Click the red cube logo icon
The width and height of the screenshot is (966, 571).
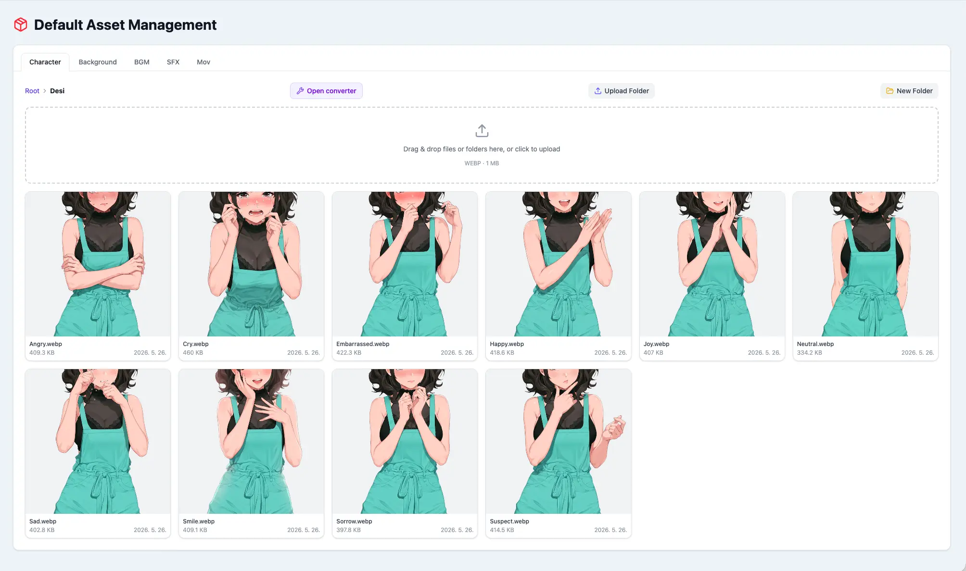pyautogui.click(x=21, y=25)
